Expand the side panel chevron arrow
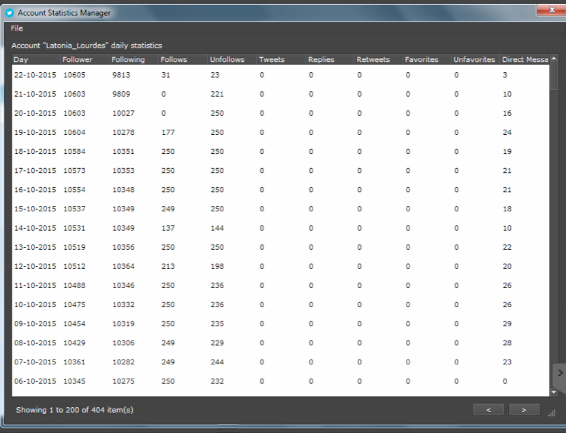The width and height of the screenshot is (566, 433). 560,372
